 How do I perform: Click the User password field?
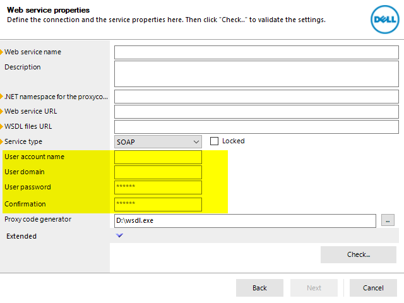point(158,187)
